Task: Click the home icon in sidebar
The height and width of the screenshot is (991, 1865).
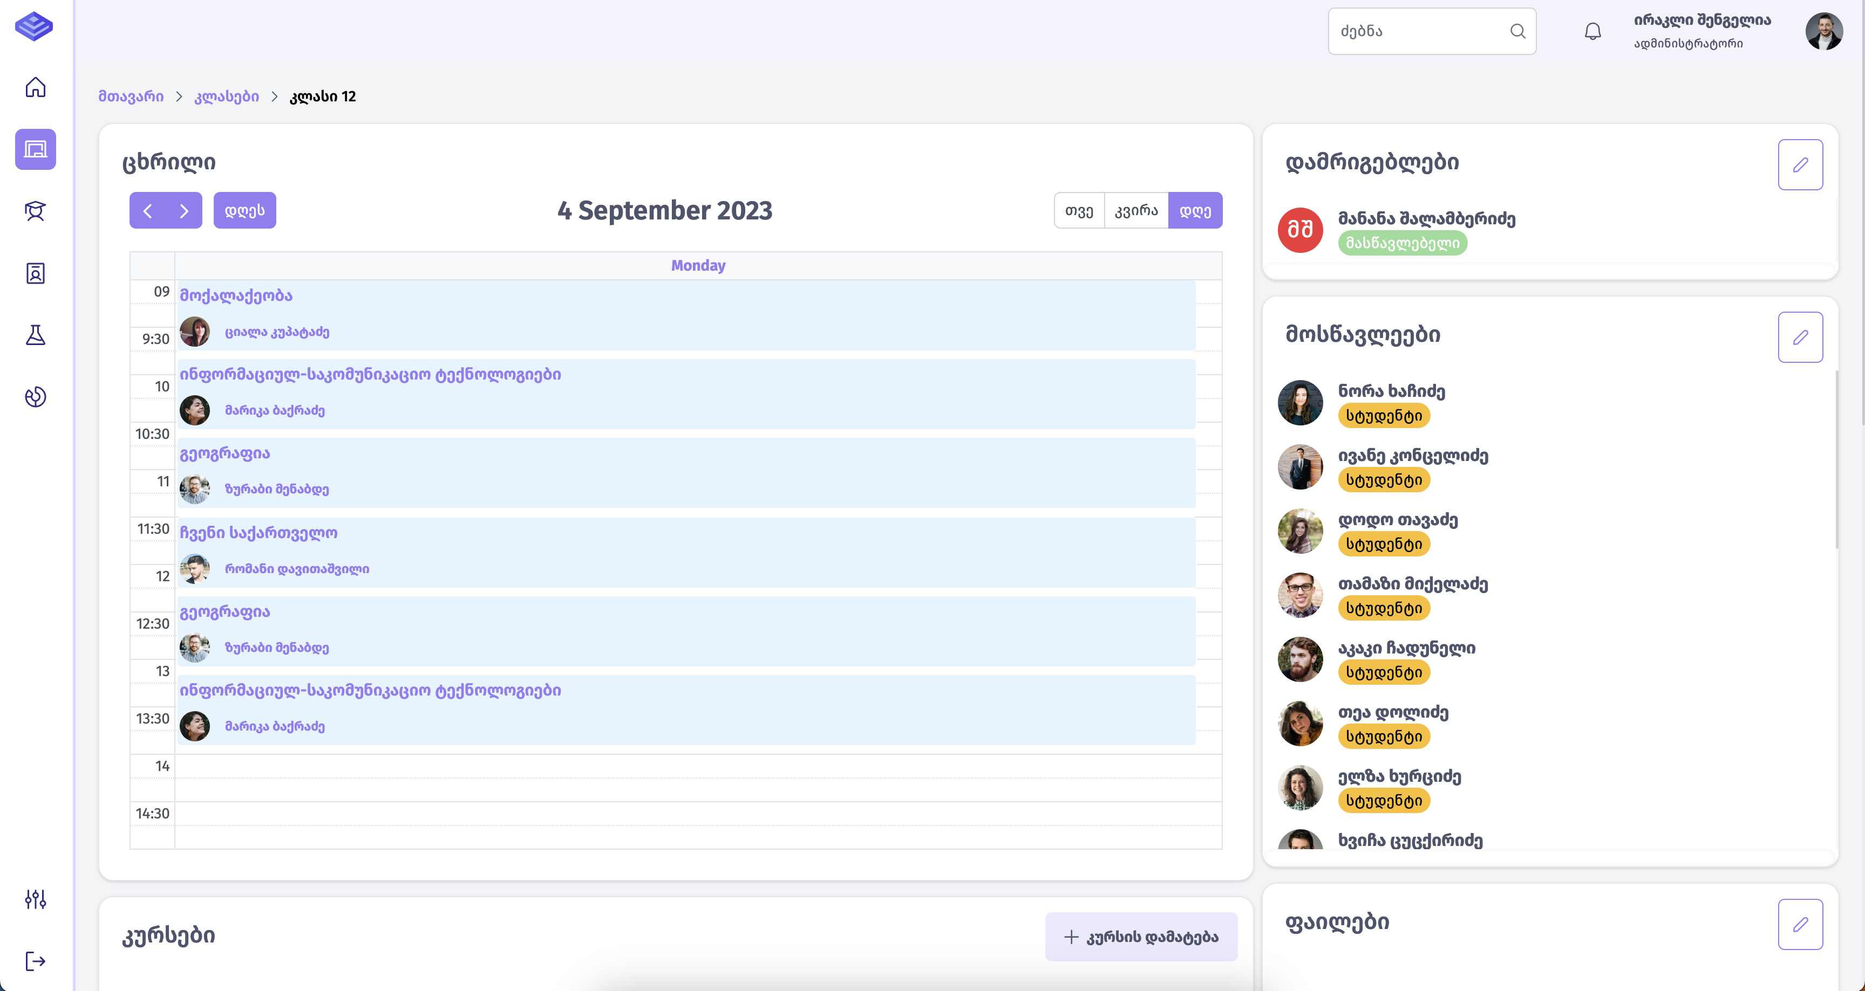Action: click(36, 87)
